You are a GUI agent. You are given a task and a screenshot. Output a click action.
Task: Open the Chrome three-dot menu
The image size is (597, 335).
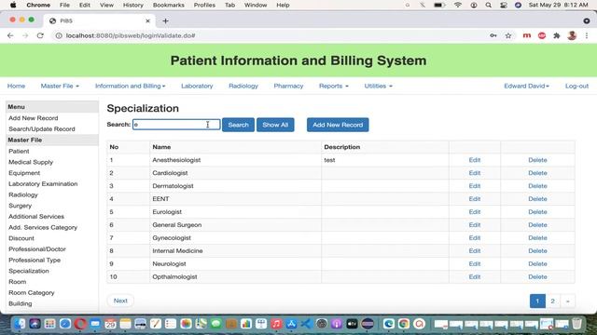click(587, 35)
